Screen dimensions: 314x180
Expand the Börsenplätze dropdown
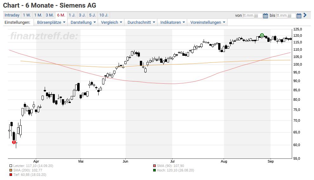click(51, 22)
